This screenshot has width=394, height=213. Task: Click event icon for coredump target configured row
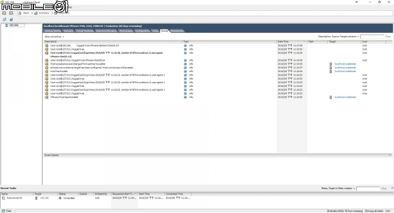pyautogui.click(x=47, y=68)
